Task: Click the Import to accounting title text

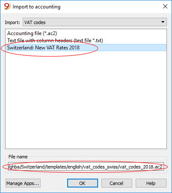Action: [36, 7]
